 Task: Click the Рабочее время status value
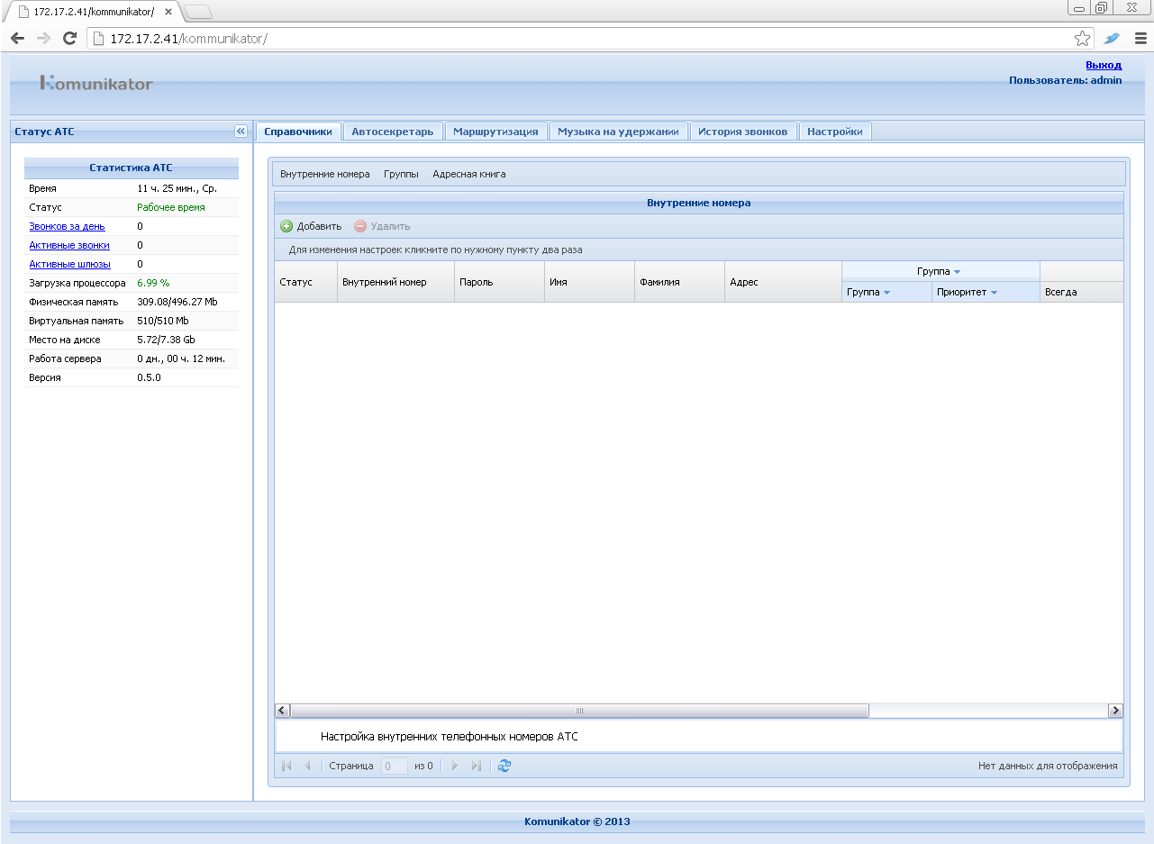click(x=171, y=207)
